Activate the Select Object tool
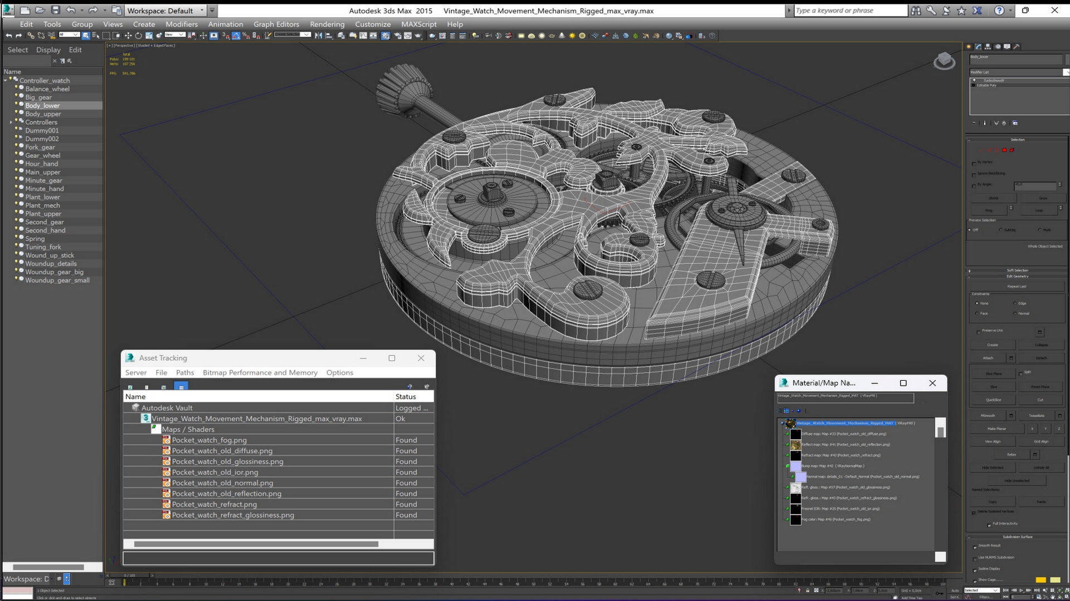This screenshot has width=1070, height=601. [x=86, y=36]
